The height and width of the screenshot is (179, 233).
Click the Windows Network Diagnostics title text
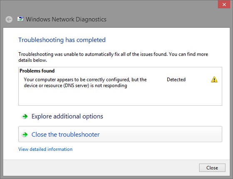(x=66, y=19)
